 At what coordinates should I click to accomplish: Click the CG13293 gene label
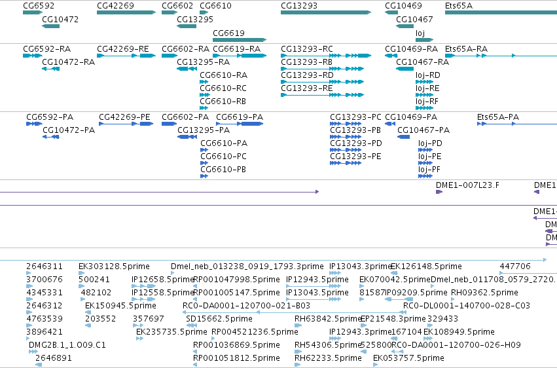[x=299, y=6]
